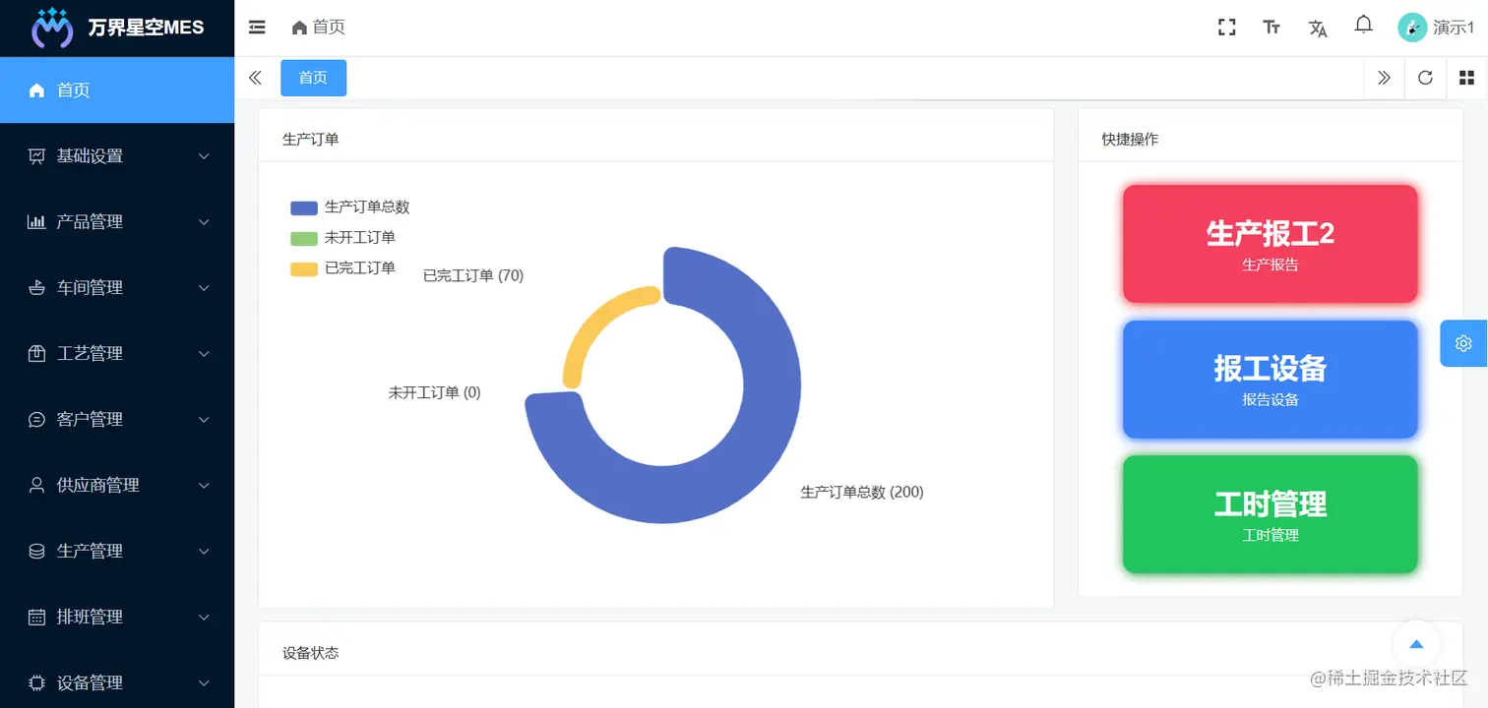Image resolution: width=1488 pixels, height=708 pixels.
Task: Collapse the sidebar with the hamburger icon
Action: coord(257,28)
